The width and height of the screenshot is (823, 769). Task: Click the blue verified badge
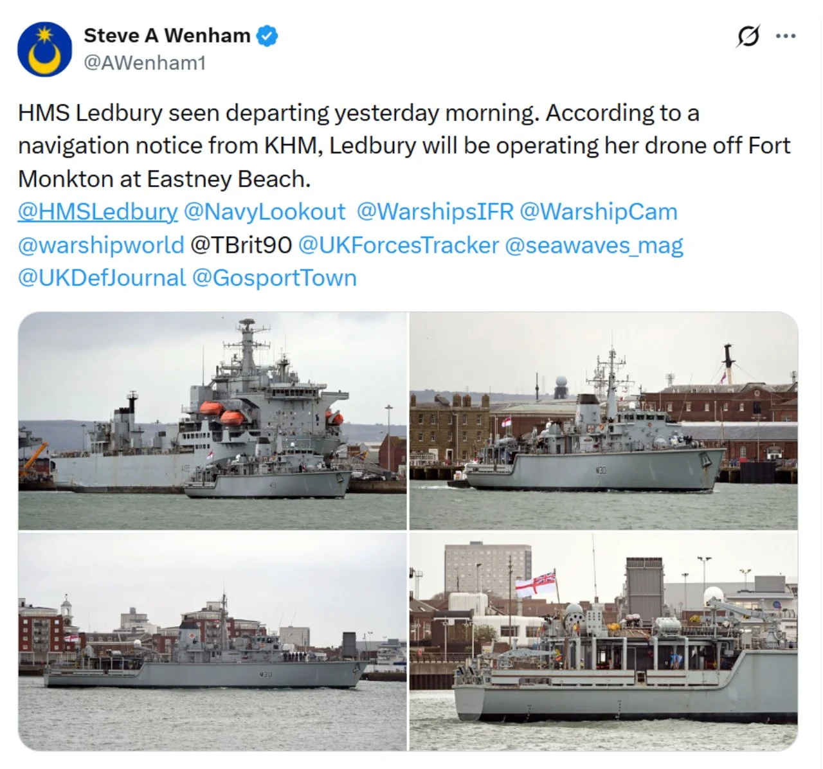[267, 36]
